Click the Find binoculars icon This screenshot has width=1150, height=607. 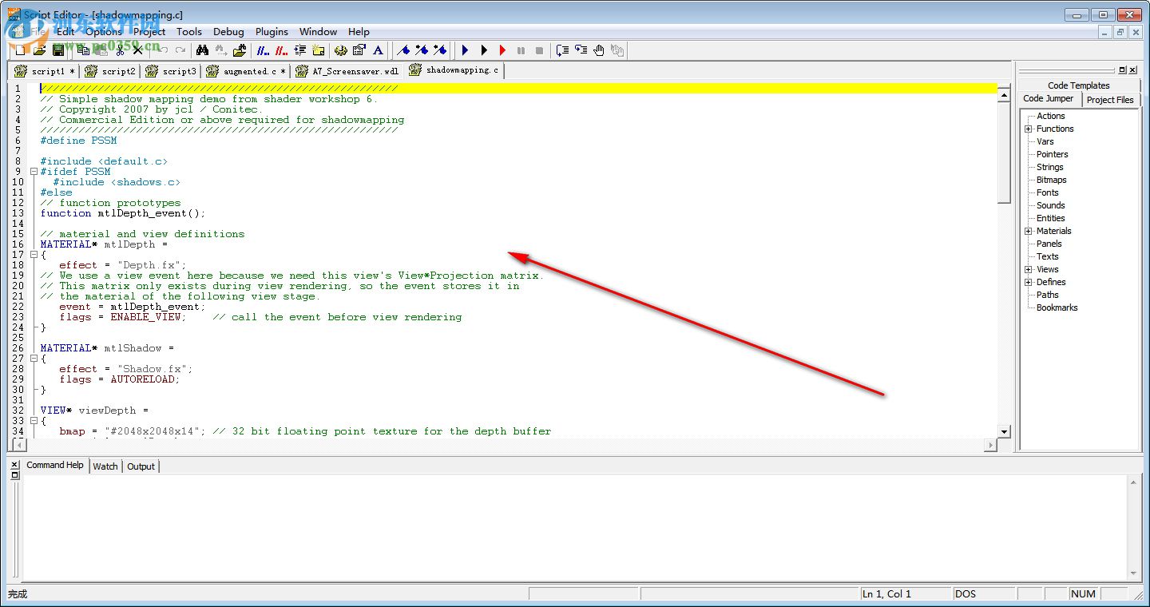[x=202, y=50]
